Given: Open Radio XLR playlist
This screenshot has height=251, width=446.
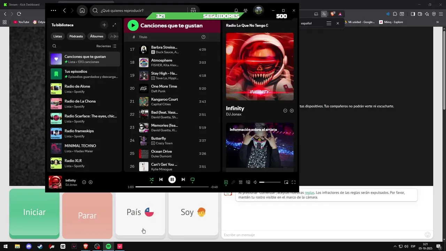Looking at the screenshot, I should tap(85, 163).
